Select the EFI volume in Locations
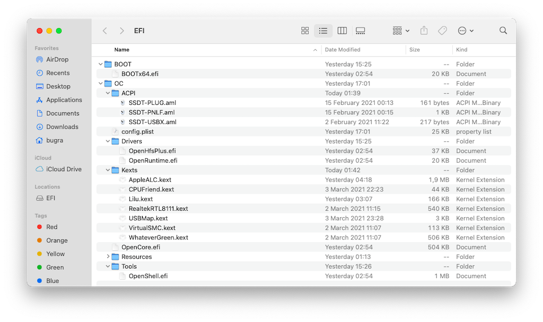Screen dimensions: 543x322 click(50, 198)
